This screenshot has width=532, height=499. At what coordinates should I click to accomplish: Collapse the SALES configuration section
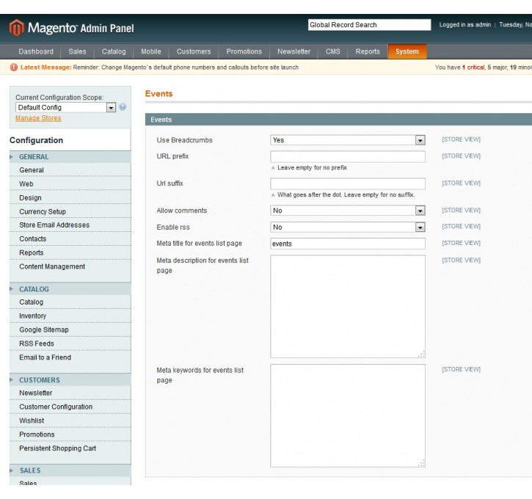(x=70, y=470)
